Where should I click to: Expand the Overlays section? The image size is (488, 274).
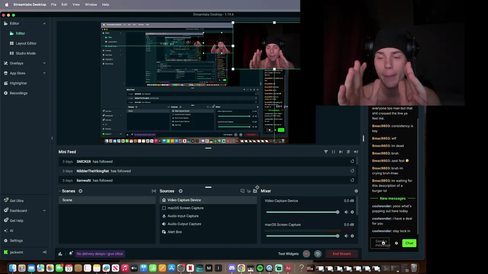44,63
